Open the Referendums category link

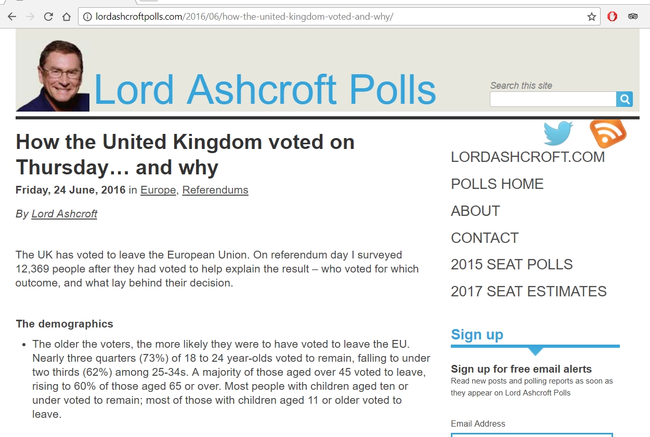coord(215,190)
